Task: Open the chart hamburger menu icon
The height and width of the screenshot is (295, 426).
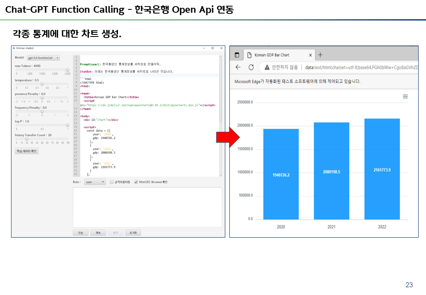Action: click(405, 96)
